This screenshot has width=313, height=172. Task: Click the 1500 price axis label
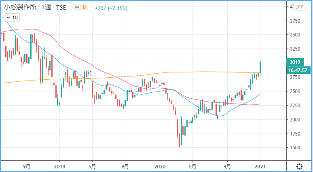[x=294, y=148]
